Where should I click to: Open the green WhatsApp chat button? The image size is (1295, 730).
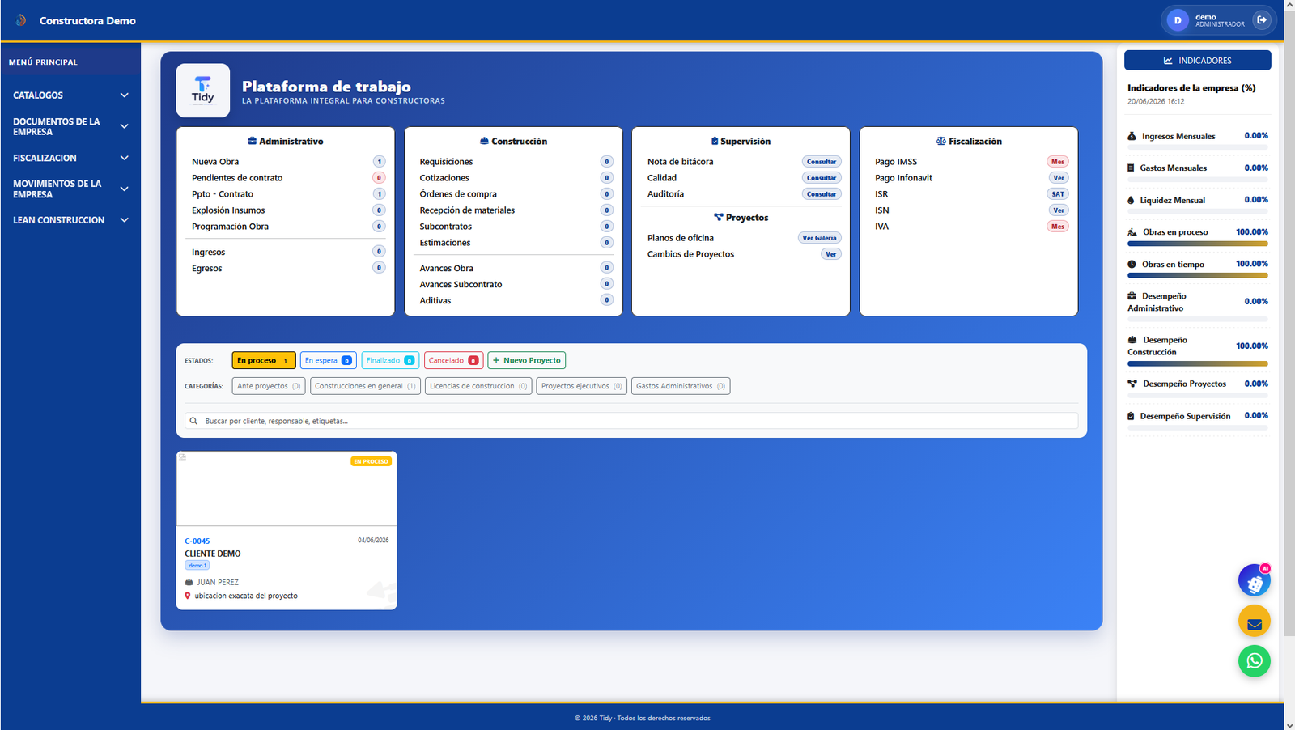[1254, 661]
